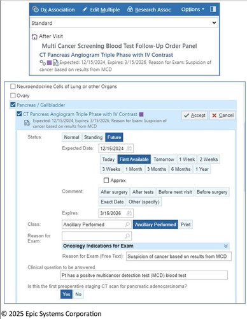
Task: Expand the Standard dropdown selector
Action: pos(124,23)
